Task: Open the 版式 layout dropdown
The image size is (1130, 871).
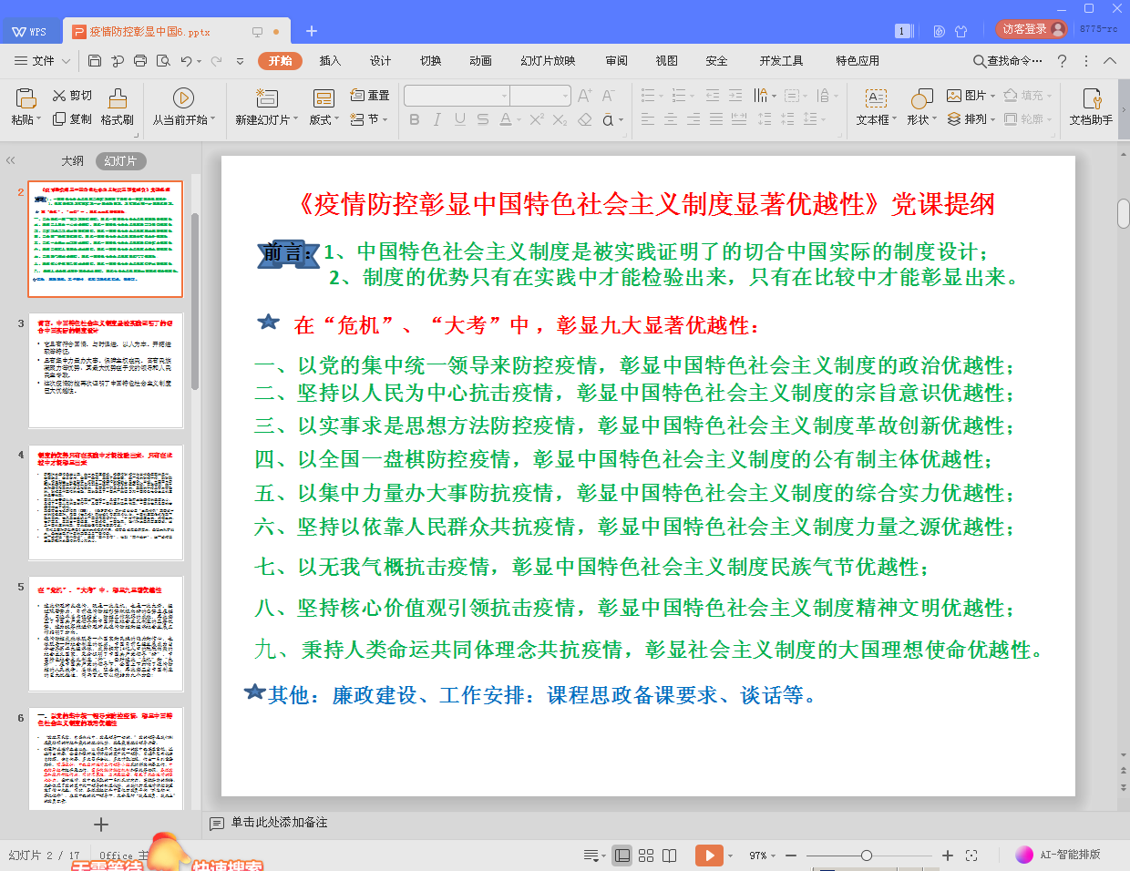Action: coord(324,119)
